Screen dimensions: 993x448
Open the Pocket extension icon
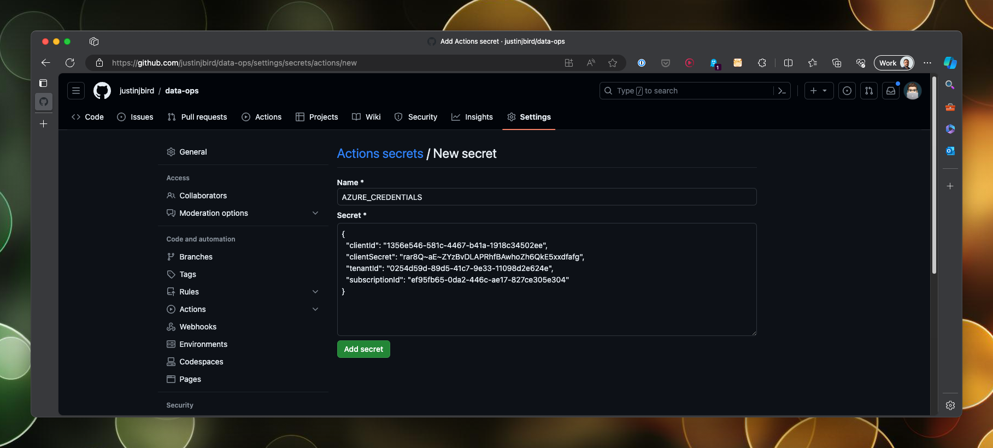pyautogui.click(x=666, y=63)
